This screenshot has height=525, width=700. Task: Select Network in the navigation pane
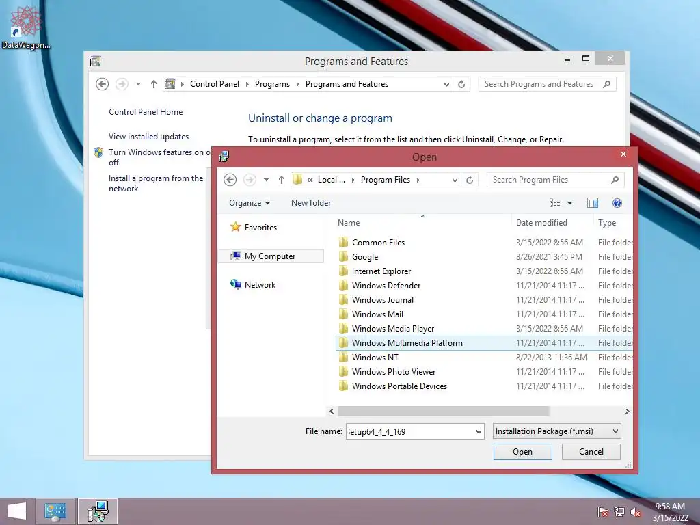point(260,285)
